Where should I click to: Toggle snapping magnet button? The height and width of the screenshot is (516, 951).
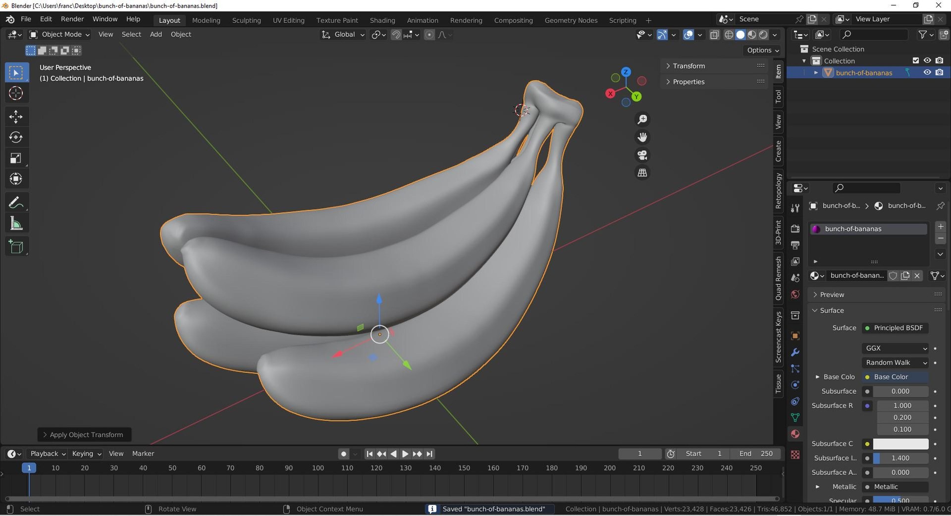click(396, 35)
